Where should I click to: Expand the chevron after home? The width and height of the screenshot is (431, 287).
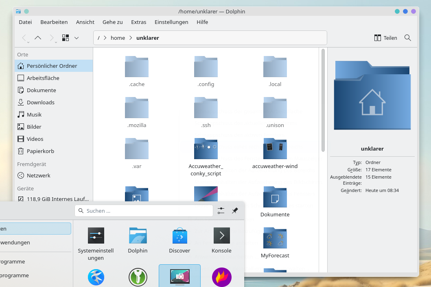tap(131, 38)
